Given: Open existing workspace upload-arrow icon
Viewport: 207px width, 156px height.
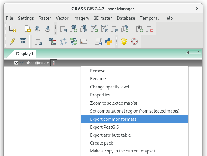Looking at the screenshot, I should tap(37, 28).
